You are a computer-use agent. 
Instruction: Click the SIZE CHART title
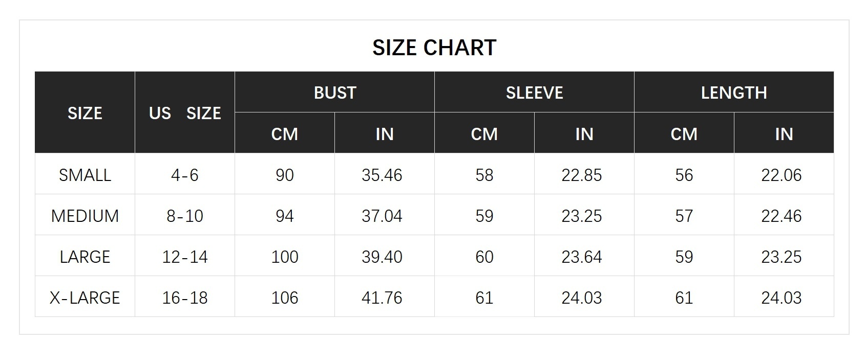(434, 48)
